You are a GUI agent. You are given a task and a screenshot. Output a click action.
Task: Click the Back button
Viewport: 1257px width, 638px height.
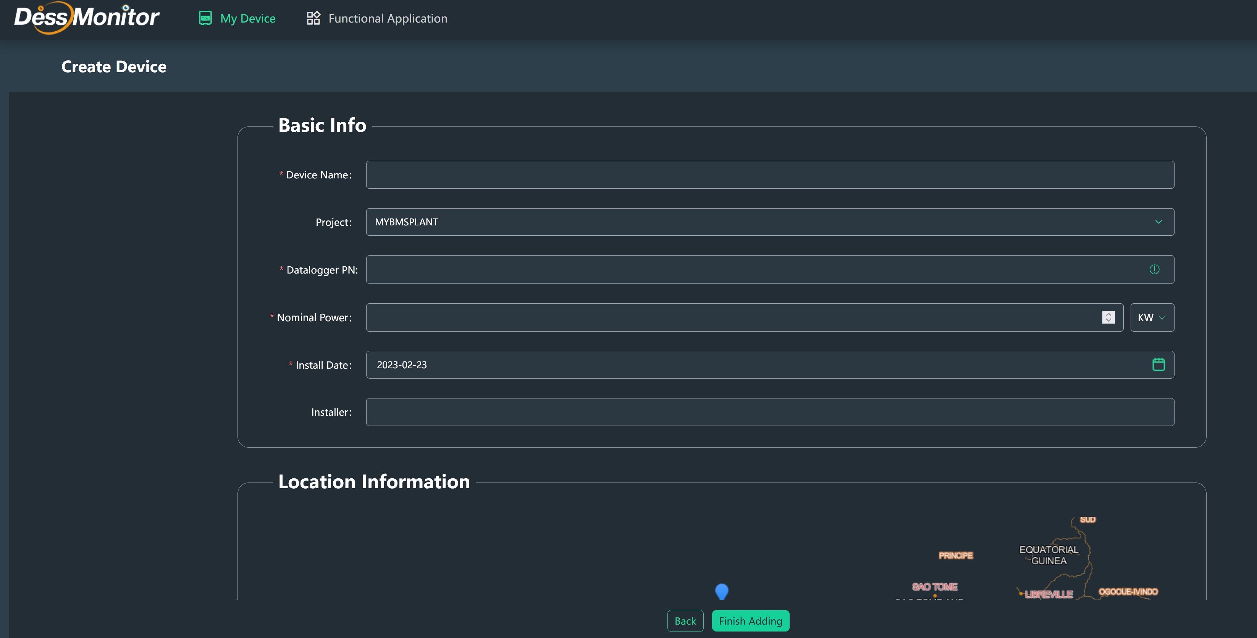[x=685, y=621]
